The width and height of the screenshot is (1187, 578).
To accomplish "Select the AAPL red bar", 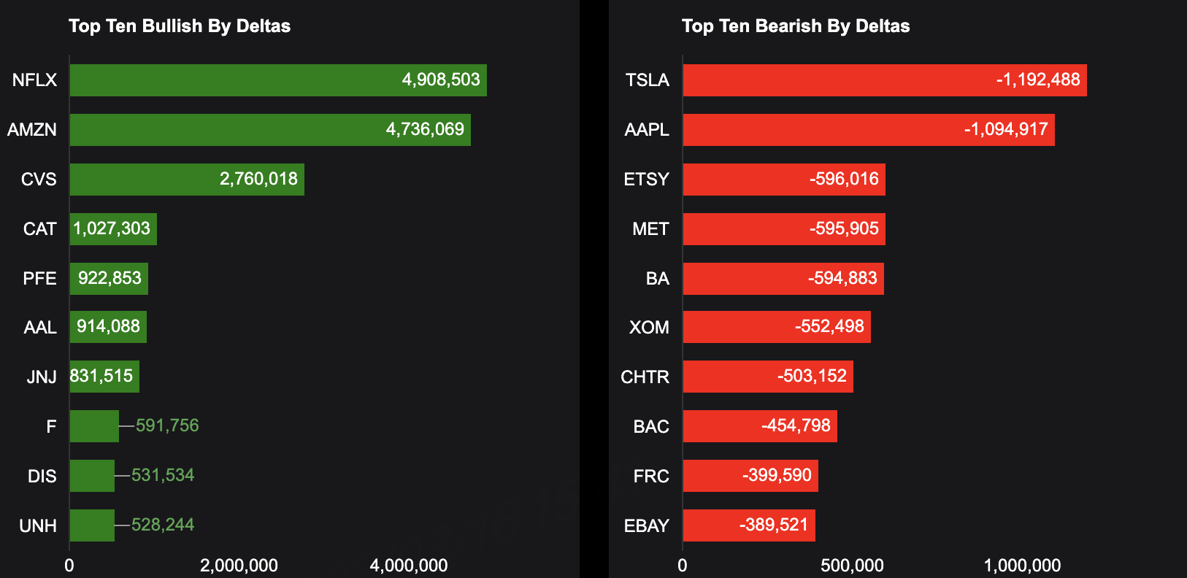I will [x=868, y=130].
